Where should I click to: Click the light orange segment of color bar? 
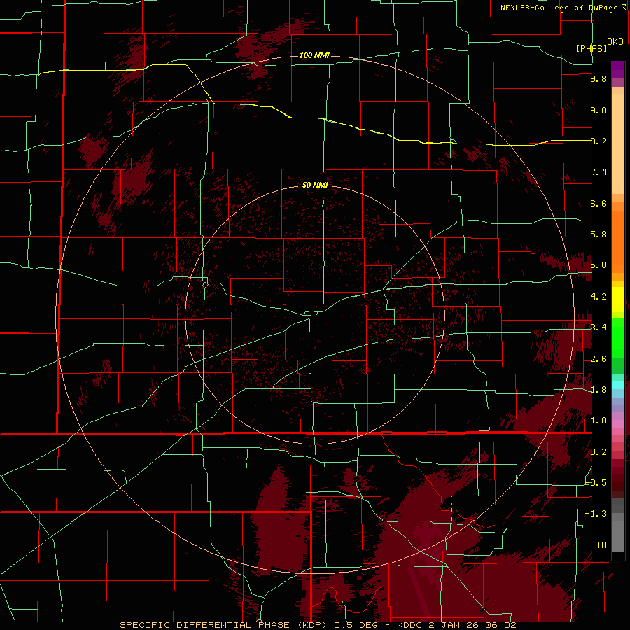pos(618,143)
